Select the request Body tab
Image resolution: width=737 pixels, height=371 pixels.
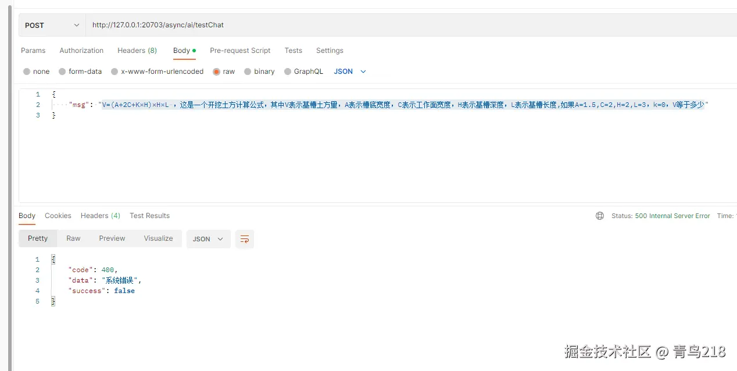coord(184,51)
